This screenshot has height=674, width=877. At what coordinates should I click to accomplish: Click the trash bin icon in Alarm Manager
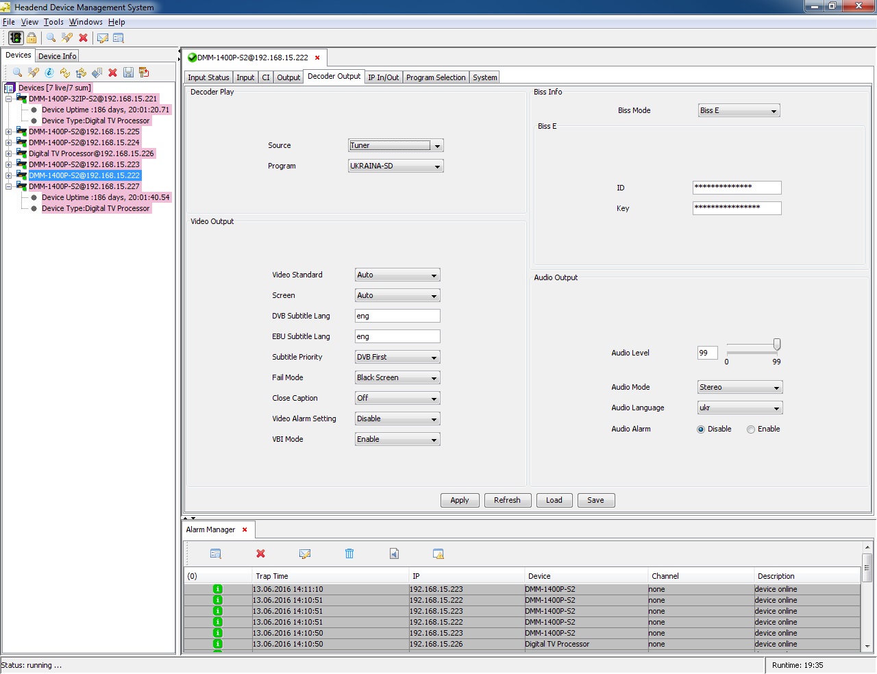point(349,553)
